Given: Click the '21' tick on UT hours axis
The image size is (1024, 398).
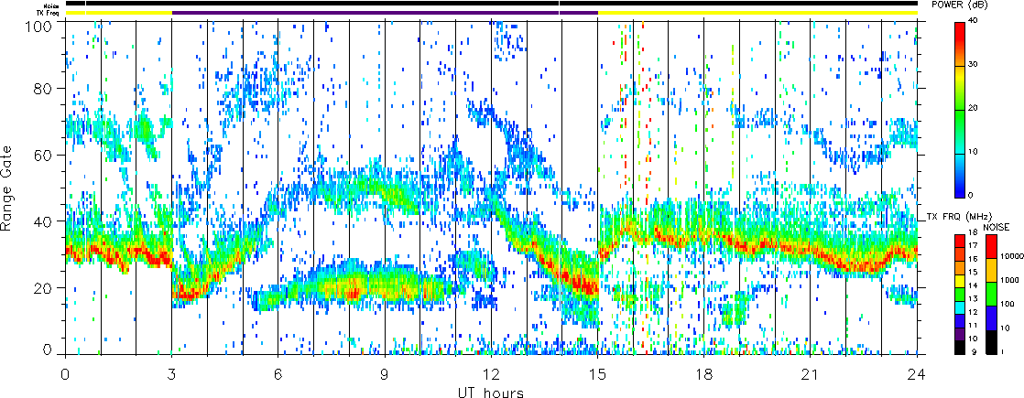Looking at the screenshot, I should coord(811,374).
